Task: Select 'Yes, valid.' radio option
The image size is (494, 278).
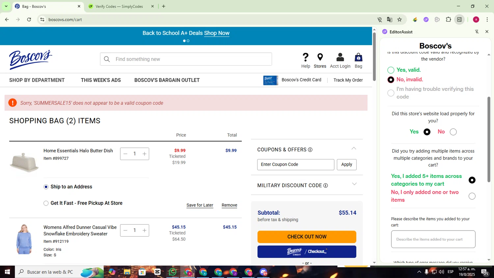Action: [x=391, y=70]
